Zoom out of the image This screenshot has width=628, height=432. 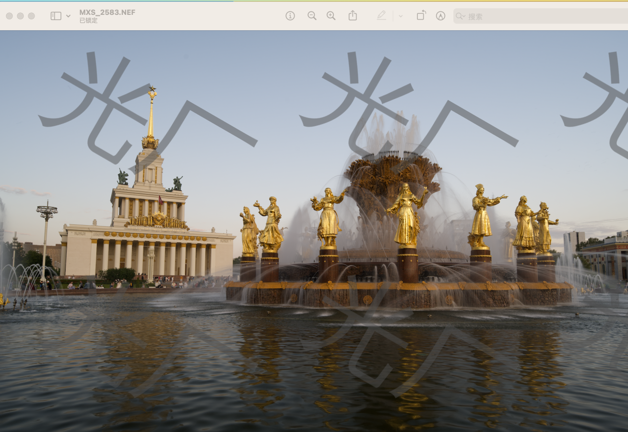click(x=312, y=16)
